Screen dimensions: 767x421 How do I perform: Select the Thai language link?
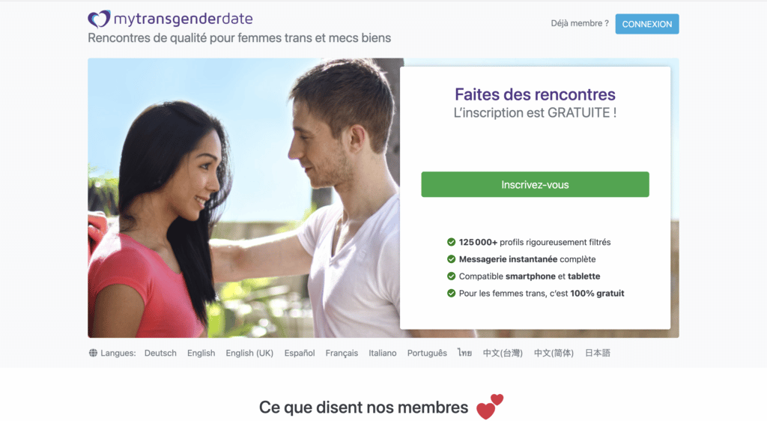click(464, 353)
